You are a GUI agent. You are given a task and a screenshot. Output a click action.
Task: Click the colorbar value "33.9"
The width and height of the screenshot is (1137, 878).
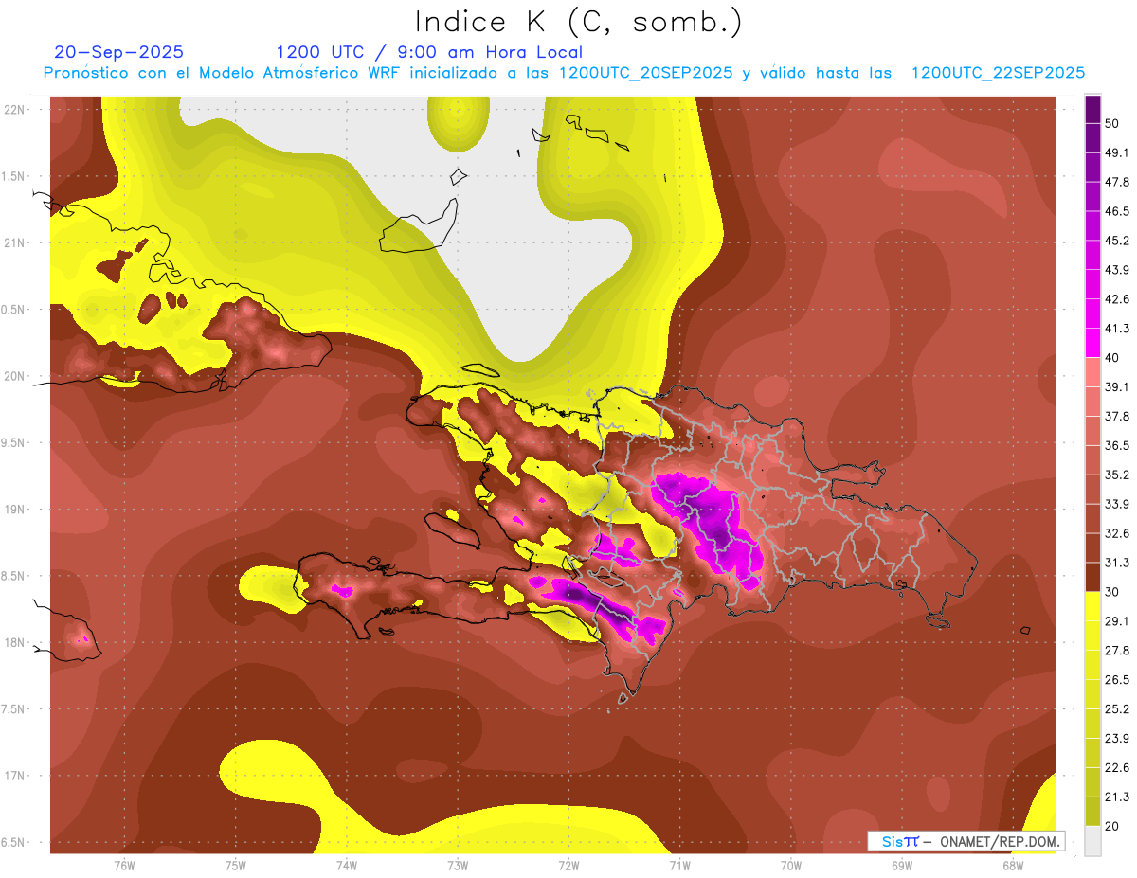click(1118, 504)
